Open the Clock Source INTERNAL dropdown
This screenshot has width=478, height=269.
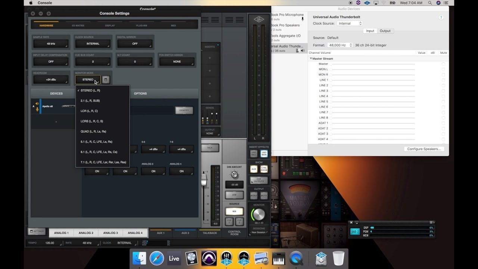(x=93, y=44)
